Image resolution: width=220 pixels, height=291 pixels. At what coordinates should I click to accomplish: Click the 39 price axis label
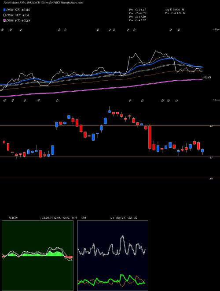click(211, 179)
